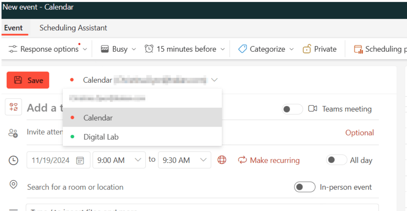This screenshot has width=407, height=211.
Task: Enable the In-person event toggle
Action: tap(305, 187)
